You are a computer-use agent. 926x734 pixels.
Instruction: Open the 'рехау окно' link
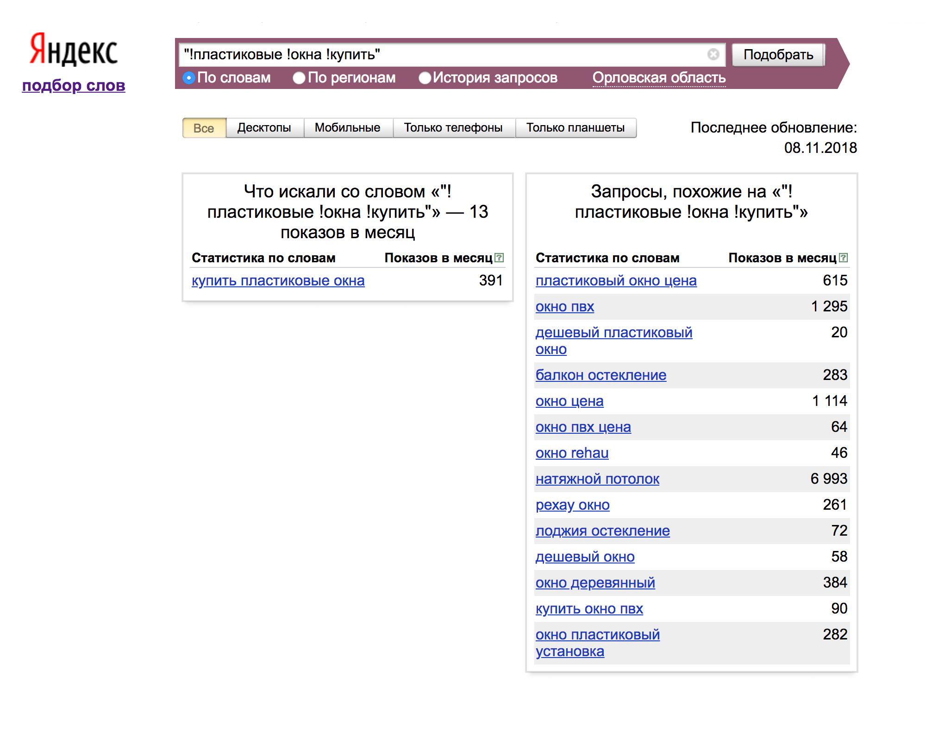click(573, 505)
